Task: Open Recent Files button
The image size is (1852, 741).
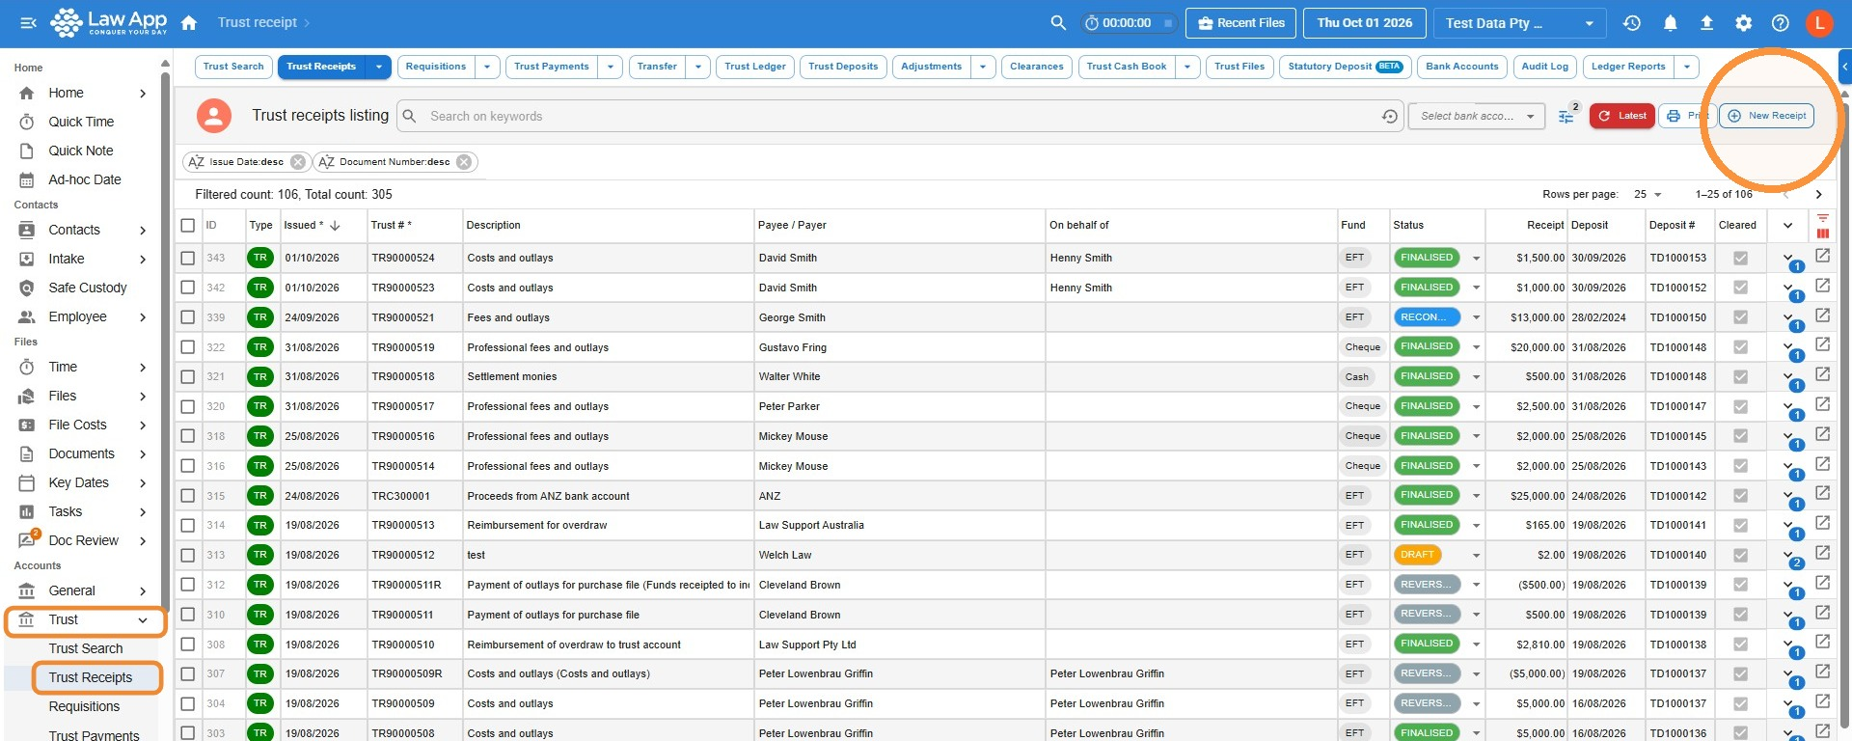Action: point(1241,23)
